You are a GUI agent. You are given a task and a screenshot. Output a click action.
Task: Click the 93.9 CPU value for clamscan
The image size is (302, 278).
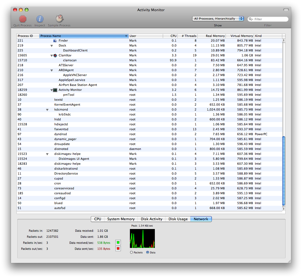point(173,60)
